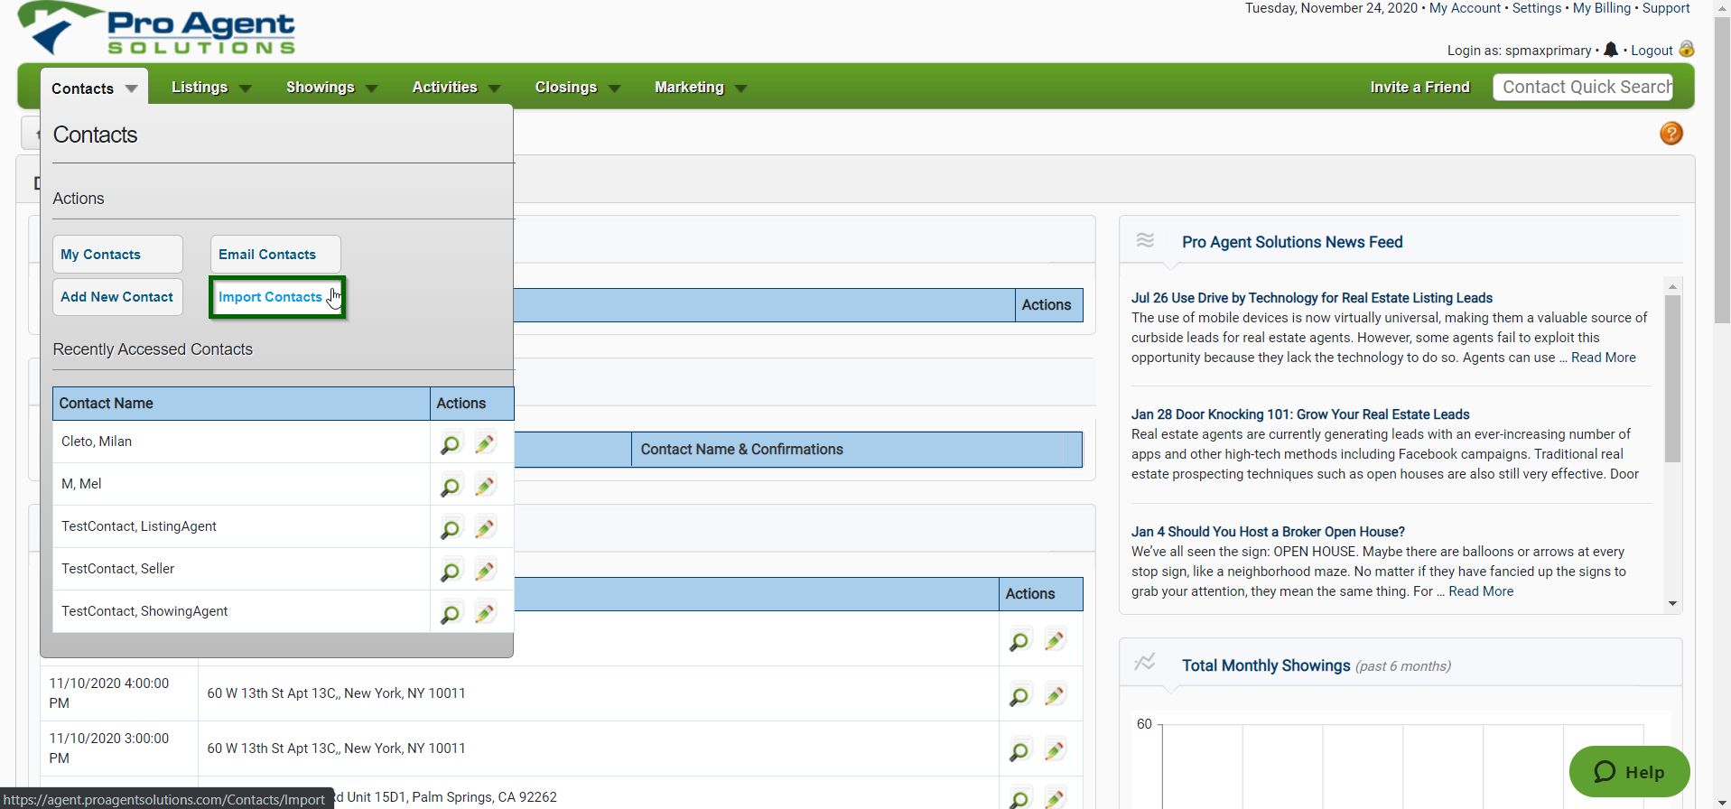Click the News Feed panel icon
This screenshot has height=809, width=1731.
1145,240
